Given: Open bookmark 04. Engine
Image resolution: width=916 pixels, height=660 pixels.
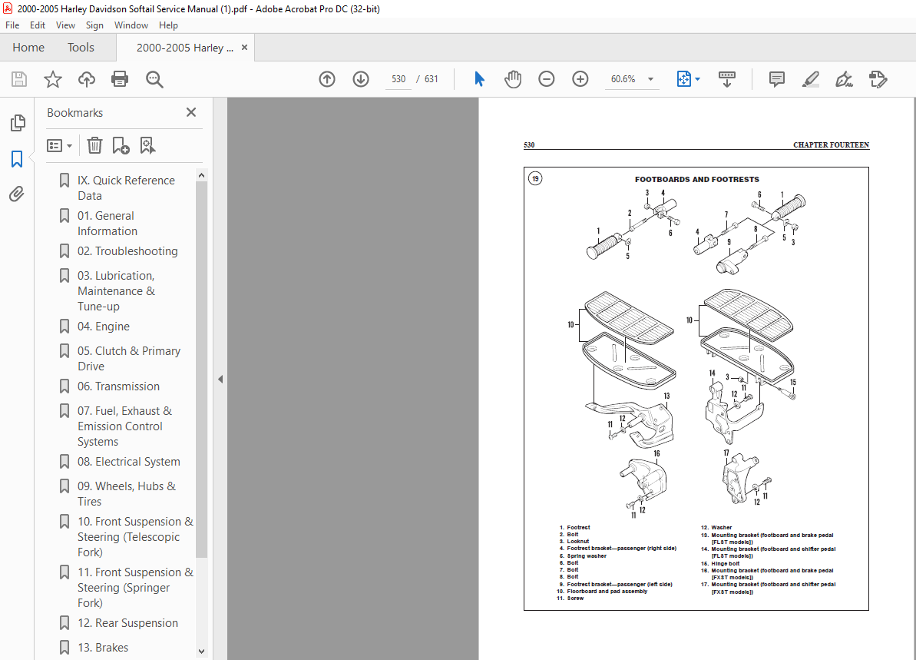Looking at the screenshot, I should click(104, 327).
